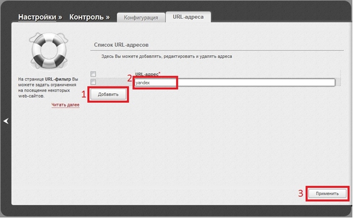Tick the checkbox next to the yandex entry

point(93,82)
